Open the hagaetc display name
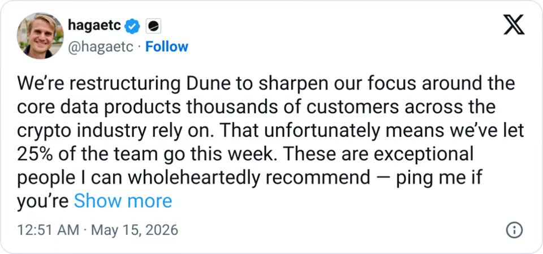Screen dimensions: 543x254 click(94, 25)
